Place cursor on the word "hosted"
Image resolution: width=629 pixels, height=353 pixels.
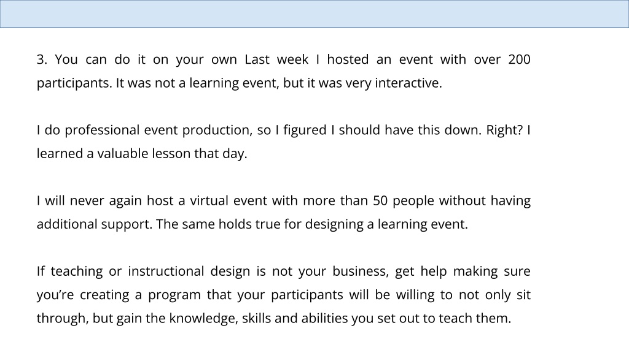348,59
